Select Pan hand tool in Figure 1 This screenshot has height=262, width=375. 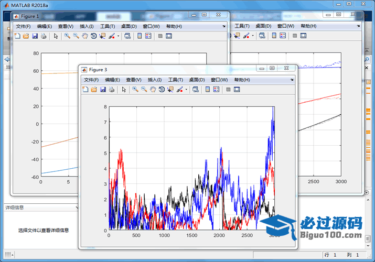tap(85, 36)
